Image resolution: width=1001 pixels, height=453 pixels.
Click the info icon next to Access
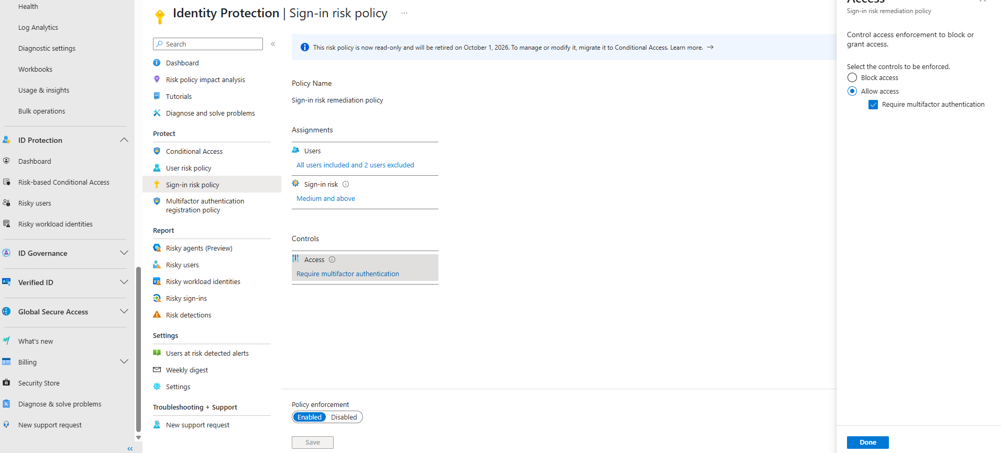pyautogui.click(x=332, y=259)
